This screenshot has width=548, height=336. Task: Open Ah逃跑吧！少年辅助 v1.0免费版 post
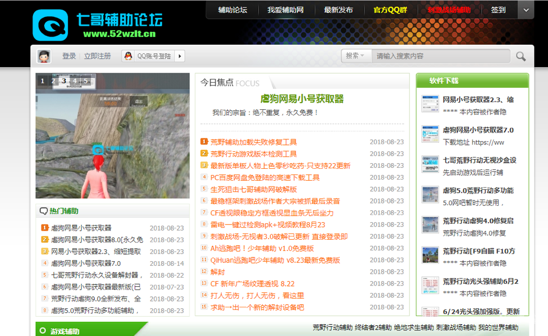pyautogui.click(x=262, y=248)
